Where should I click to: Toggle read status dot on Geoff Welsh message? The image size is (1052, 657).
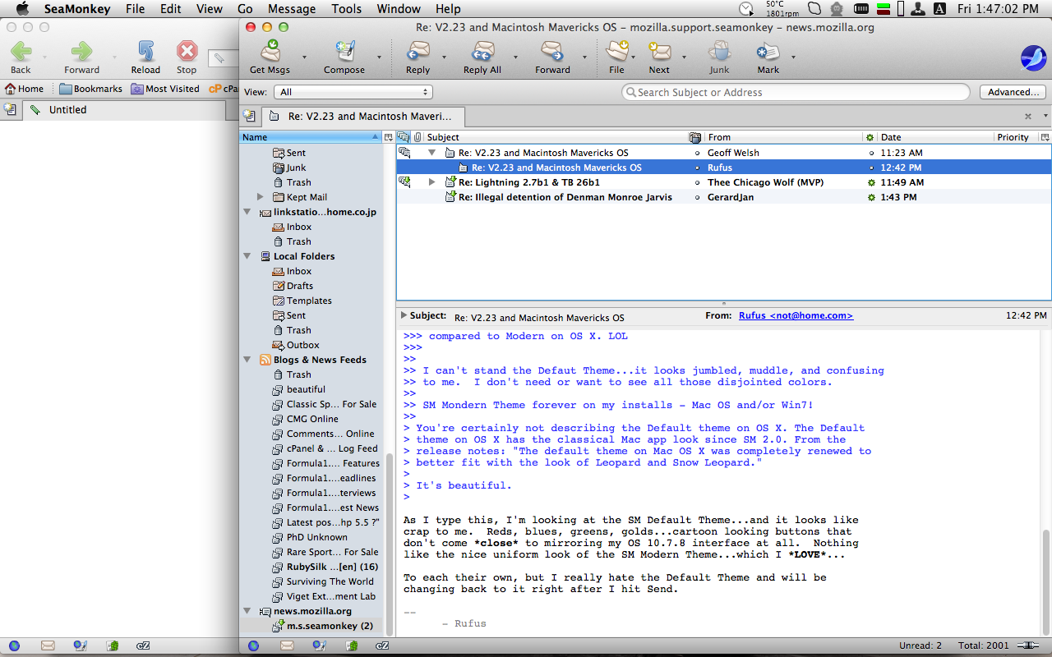point(870,154)
